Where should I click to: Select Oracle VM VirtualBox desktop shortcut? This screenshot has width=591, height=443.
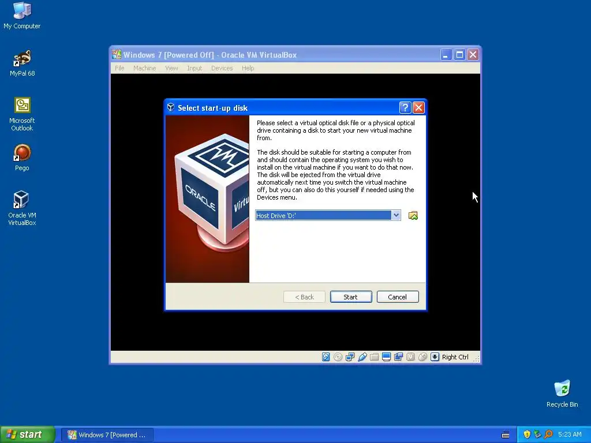point(22,208)
